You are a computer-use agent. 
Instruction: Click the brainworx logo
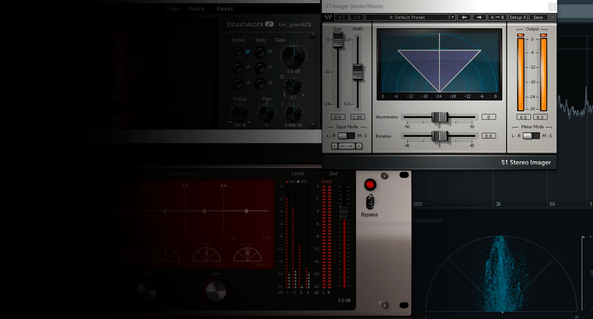pos(250,24)
